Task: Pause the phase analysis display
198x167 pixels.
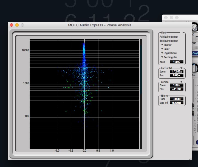Action: click(181, 33)
